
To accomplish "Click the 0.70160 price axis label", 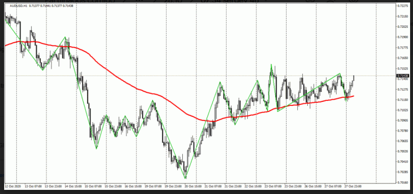I will pos(402,182).
